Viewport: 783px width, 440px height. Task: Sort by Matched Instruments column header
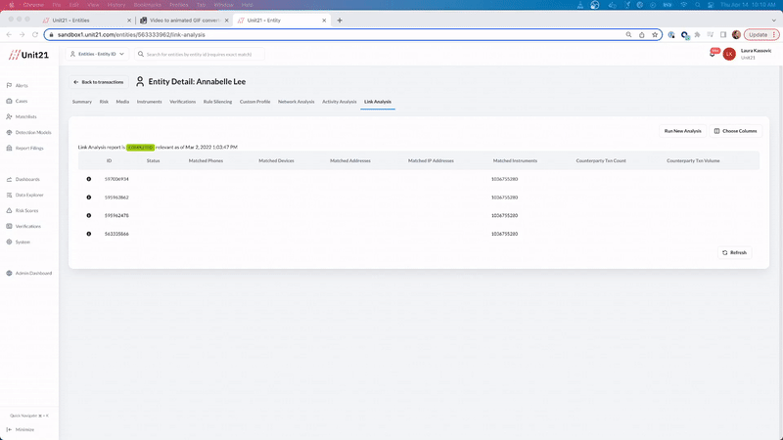515,160
